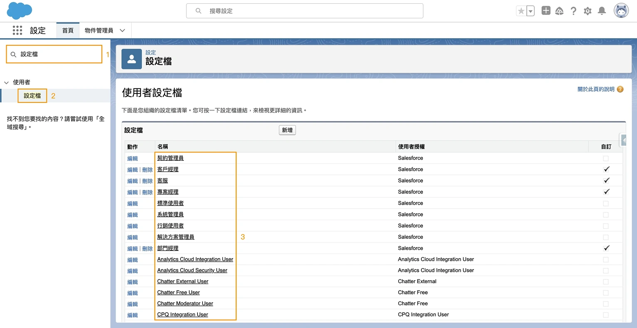Check the 自訂 checkbox for 契約管理員
The width and height of the screenshot is (637, 328).
(606, 158)
